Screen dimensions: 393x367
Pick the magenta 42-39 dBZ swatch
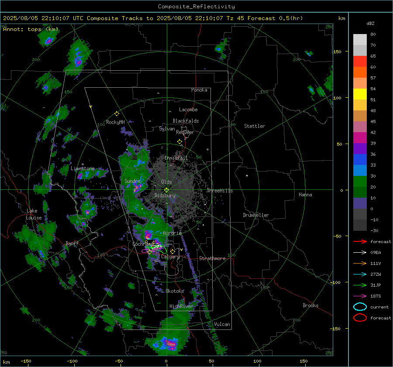coord(360,138)
